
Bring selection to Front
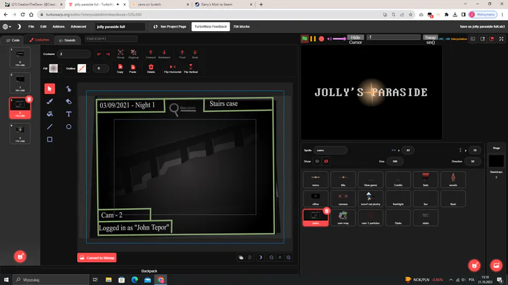click(x=182, y=53)
